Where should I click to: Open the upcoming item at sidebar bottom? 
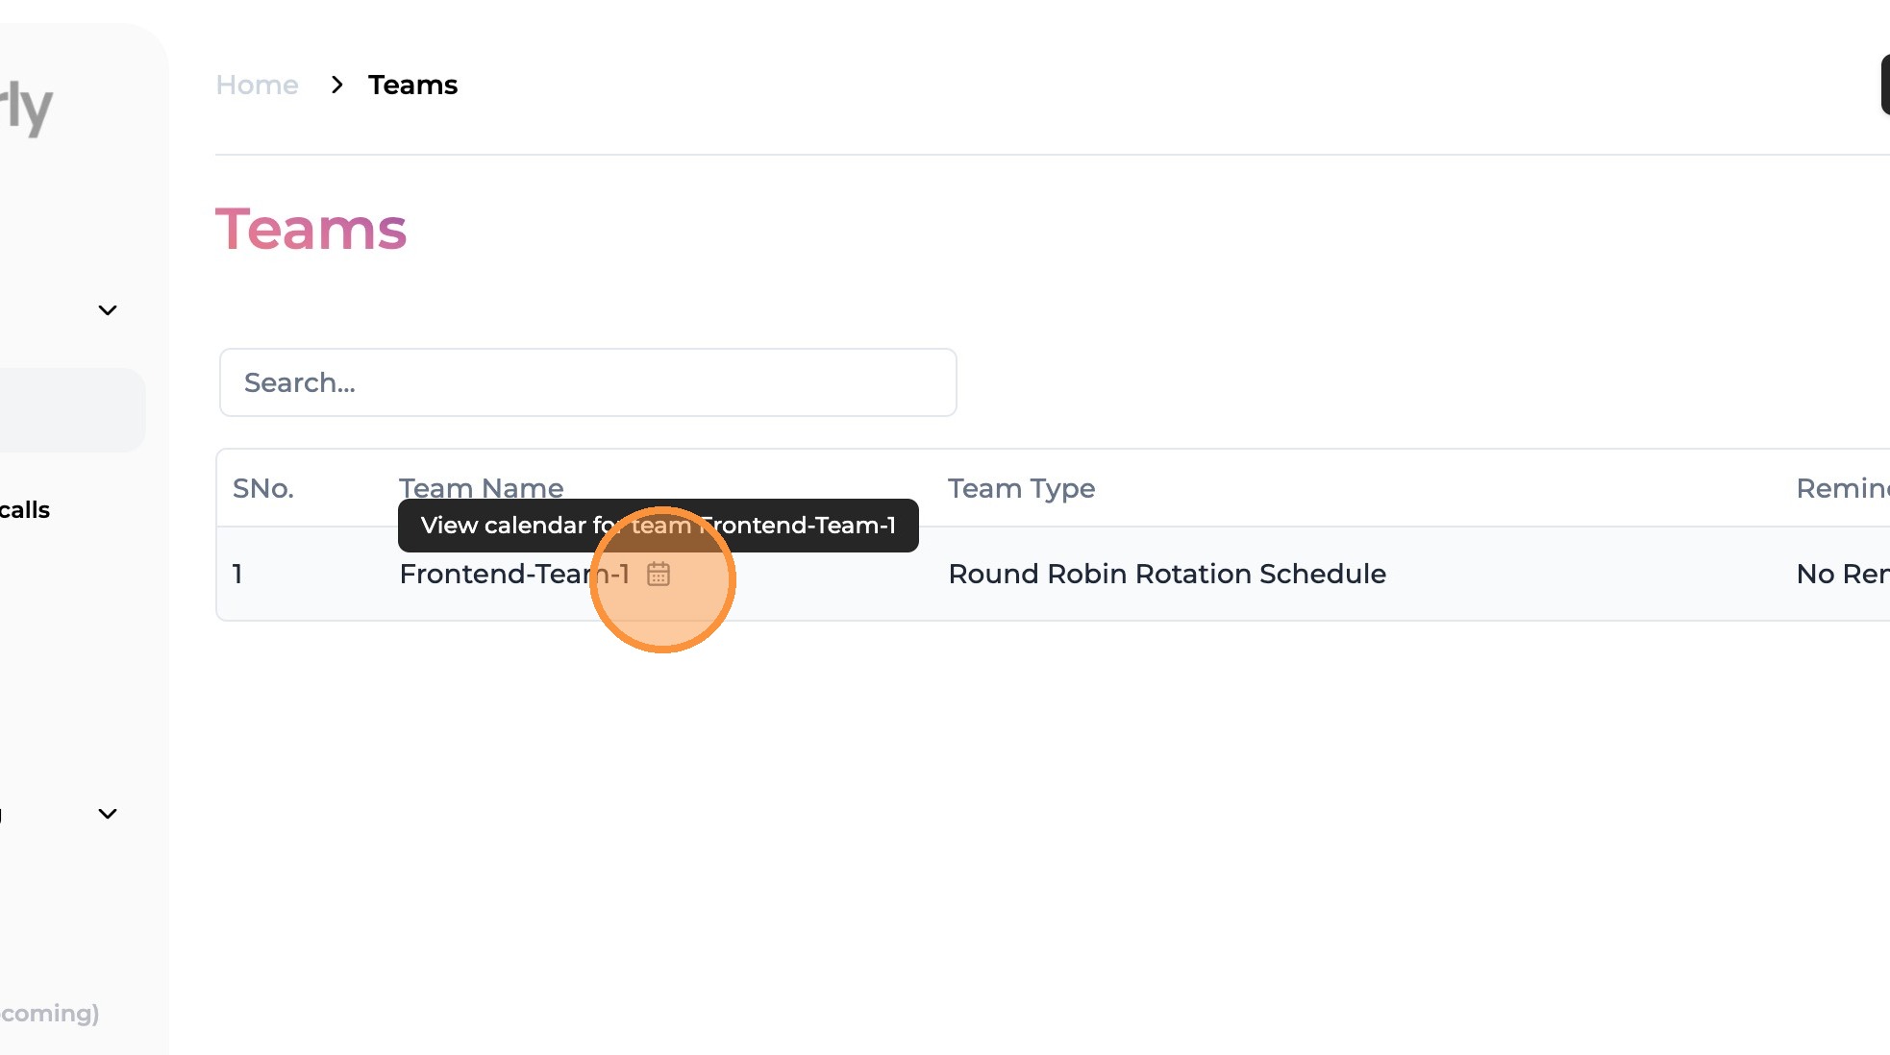pyautogui.click(x=50, y=1014)
